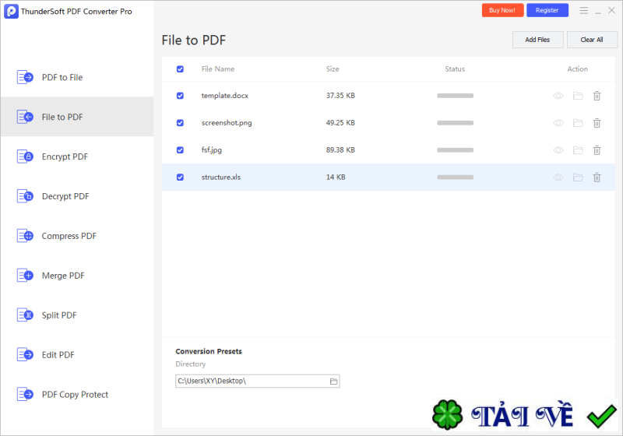Click the PDF Copy Protect icon
Viewport: 623px width, 436px height.
point(25,394)
